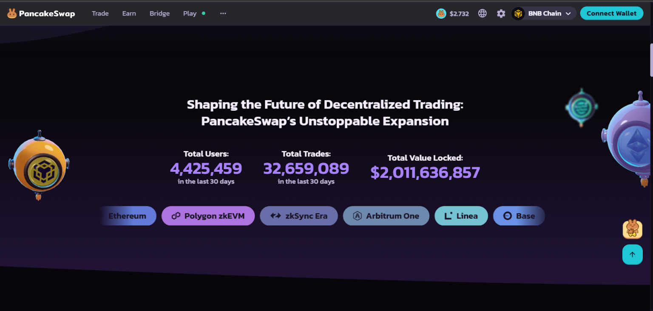This screenshot has height=311, width=653.
Task: Click the PancakeSwap bunny logo
Action: coord(12,13)
